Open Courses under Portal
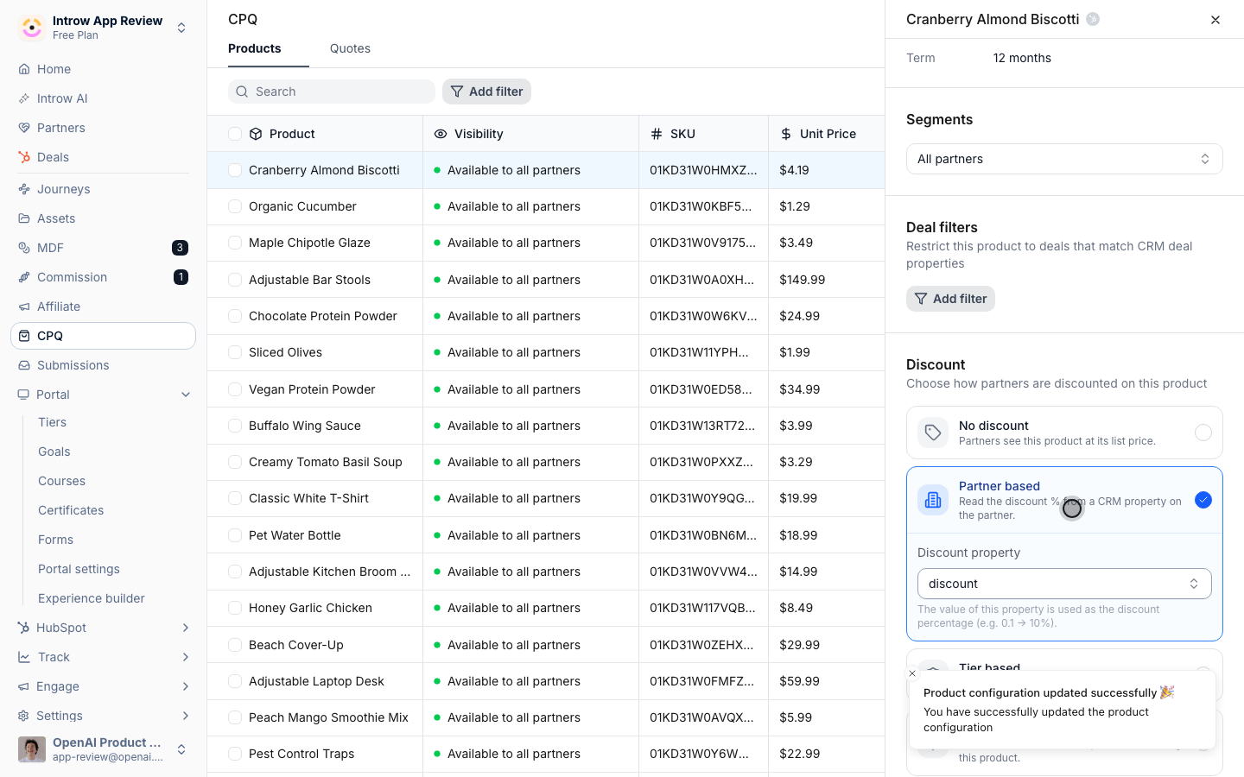The height and width of the screenshot is (777, 1244). [x=61, y=481]
